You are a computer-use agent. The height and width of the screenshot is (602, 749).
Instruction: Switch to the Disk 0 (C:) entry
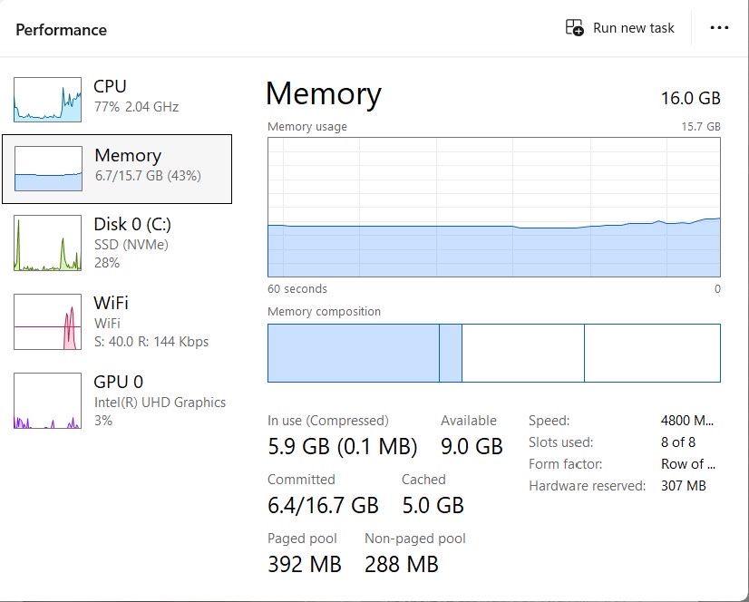pos(132,224)
